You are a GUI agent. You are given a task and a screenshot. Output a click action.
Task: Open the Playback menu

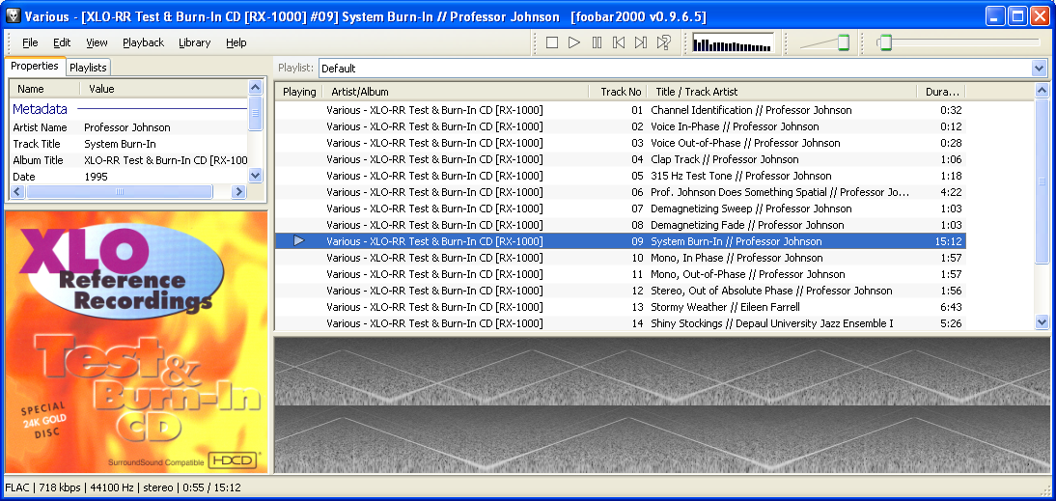coord(143,42)
